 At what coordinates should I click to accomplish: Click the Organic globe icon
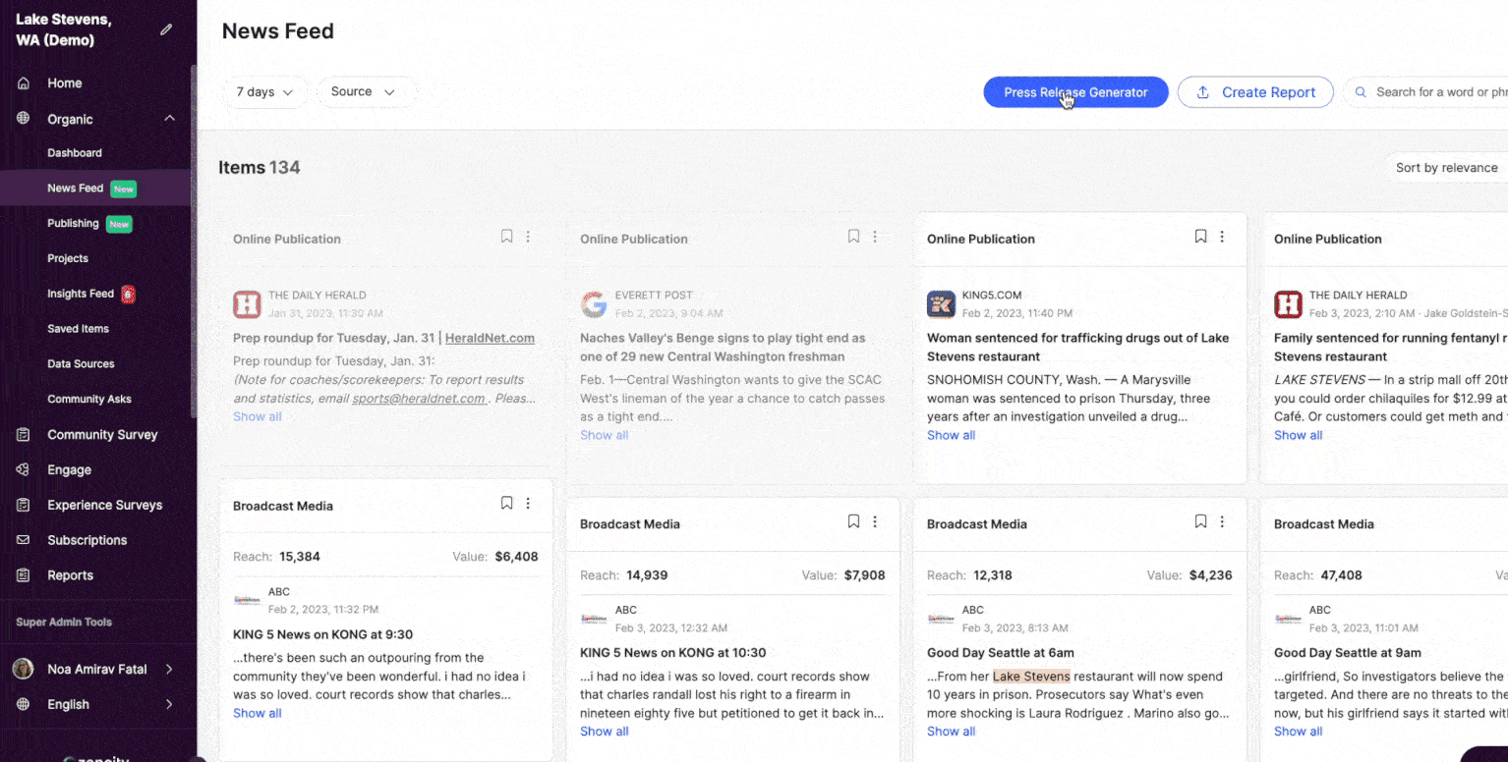pyautogui.click(x=24, y=119)
